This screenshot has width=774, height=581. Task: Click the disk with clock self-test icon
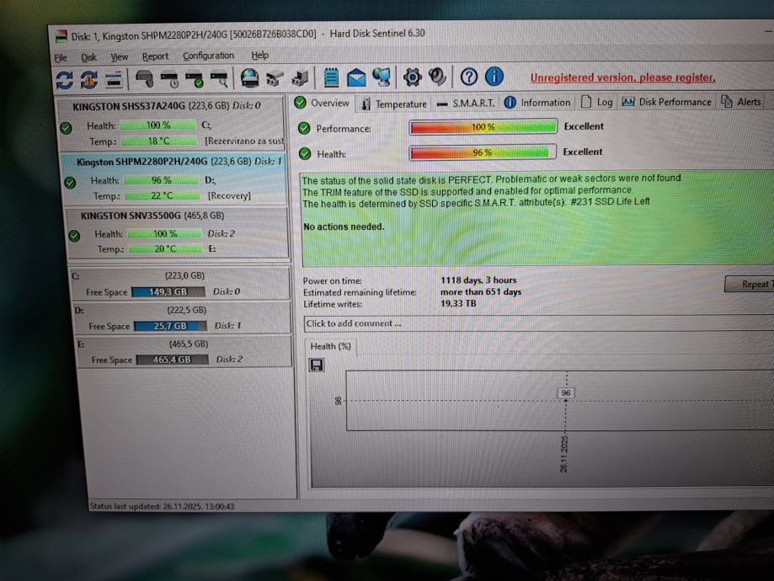(x=169, y=80)
